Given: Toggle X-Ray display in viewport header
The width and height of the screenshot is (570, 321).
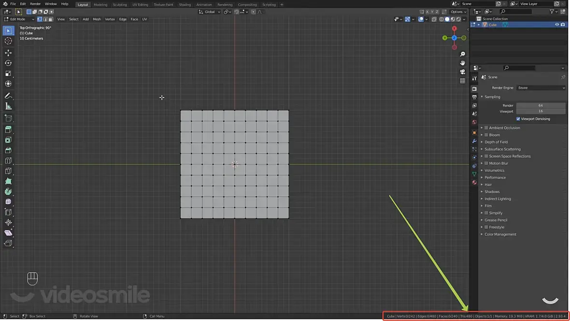Looking at the screenshot, I should (x=434, y=19).
